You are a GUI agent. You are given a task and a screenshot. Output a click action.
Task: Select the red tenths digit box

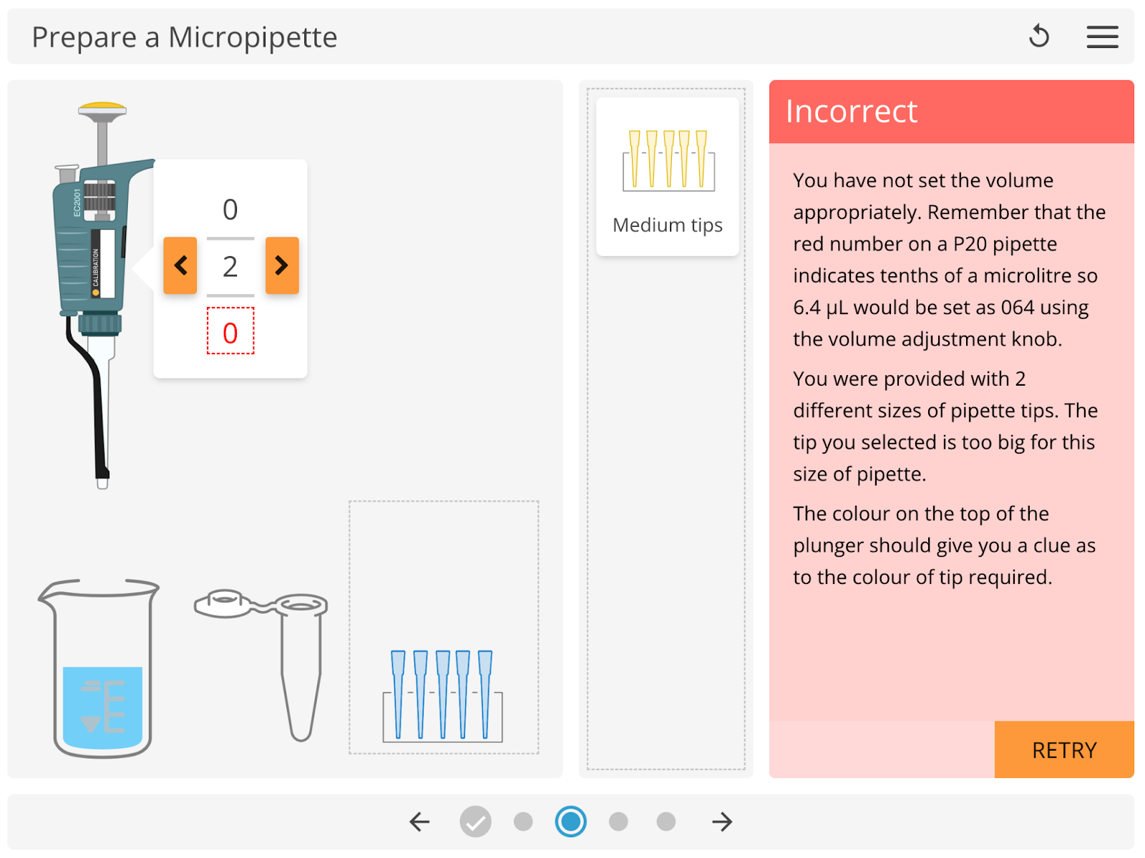[x=230, y=331]
